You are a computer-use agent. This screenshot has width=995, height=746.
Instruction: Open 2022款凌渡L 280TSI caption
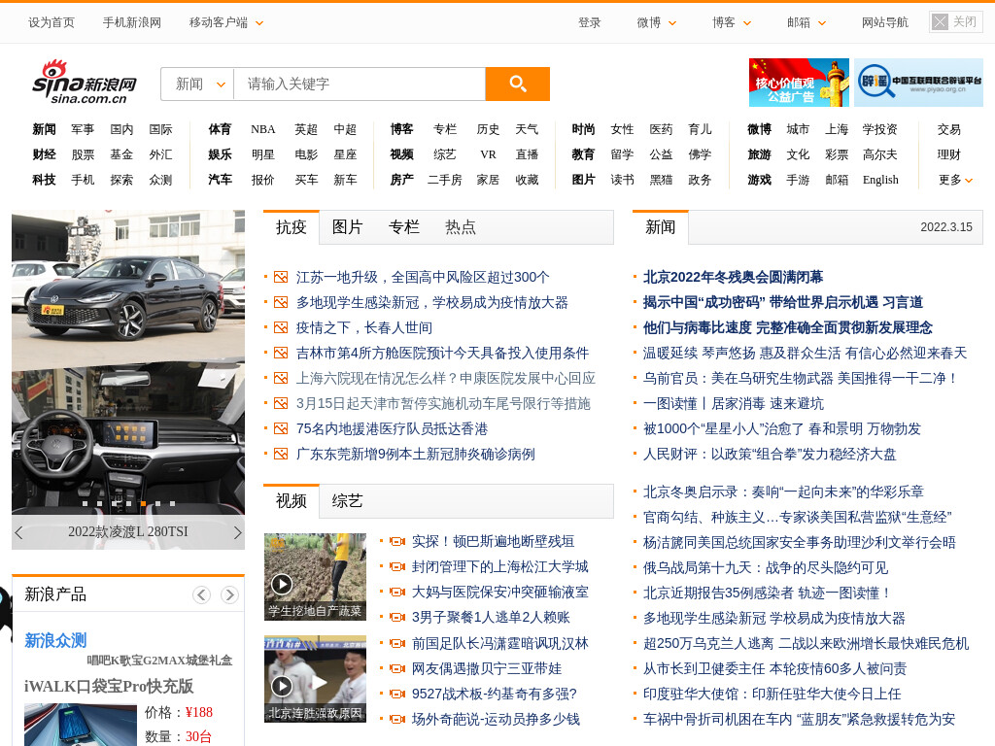(x=128, y=531)
